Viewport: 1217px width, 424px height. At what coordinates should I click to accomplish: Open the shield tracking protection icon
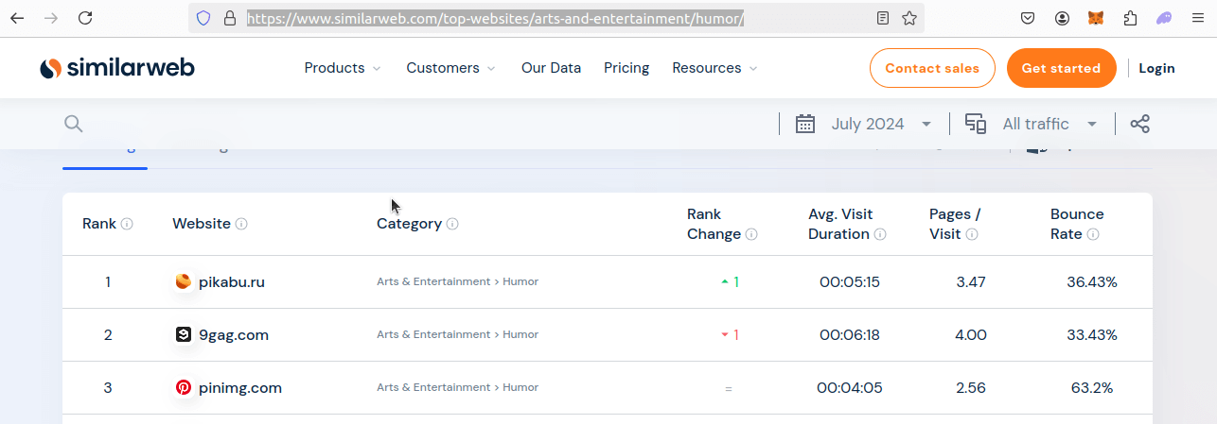(x=203, y=18)
